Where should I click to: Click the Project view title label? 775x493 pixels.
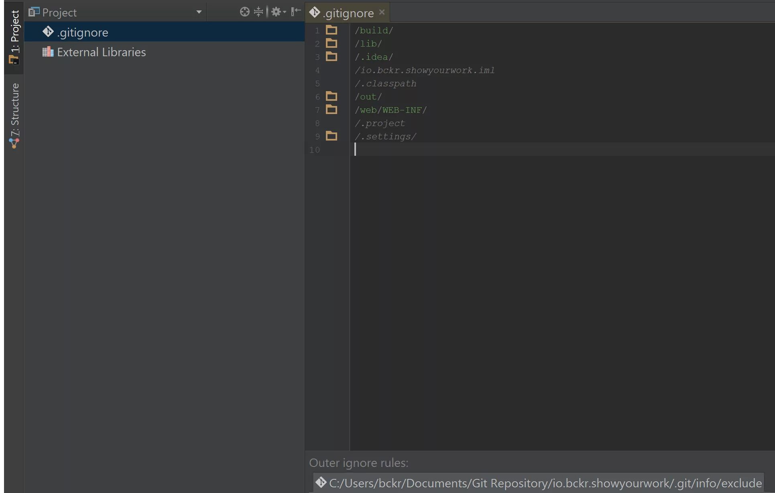[59, 12]
